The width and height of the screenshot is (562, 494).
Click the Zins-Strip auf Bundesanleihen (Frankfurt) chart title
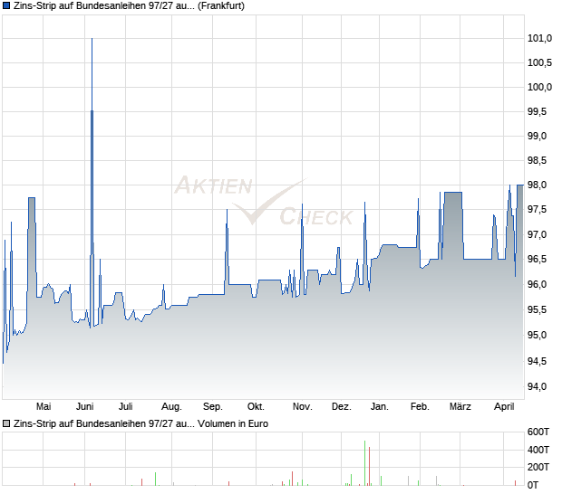[x=129, y=6]
